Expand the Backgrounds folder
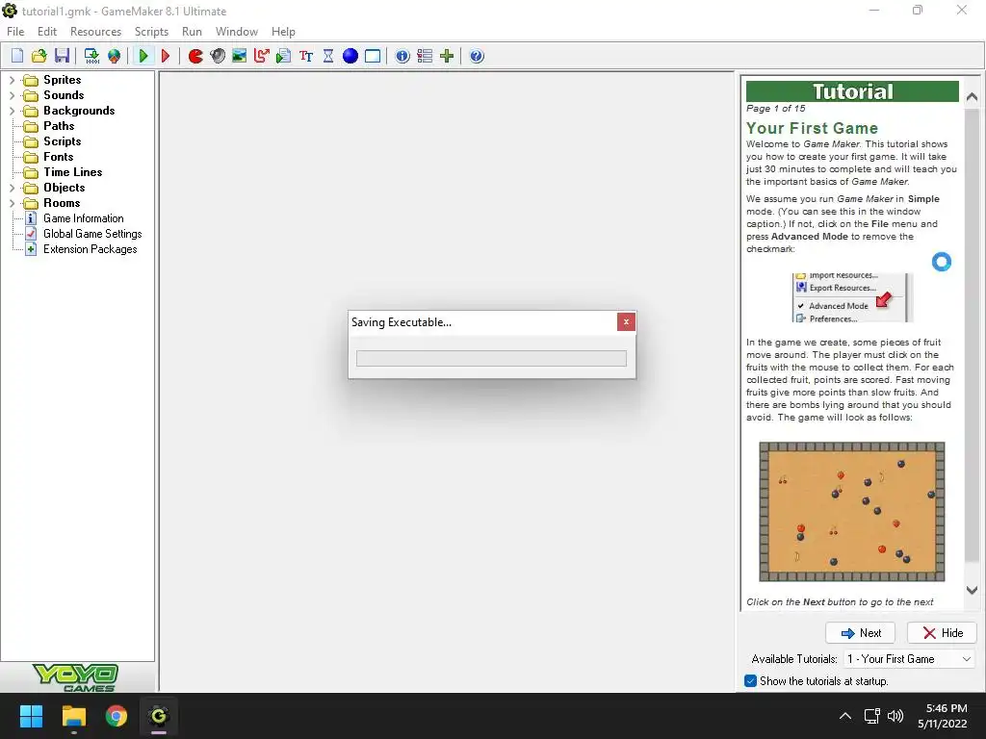 tap(12, 111)
